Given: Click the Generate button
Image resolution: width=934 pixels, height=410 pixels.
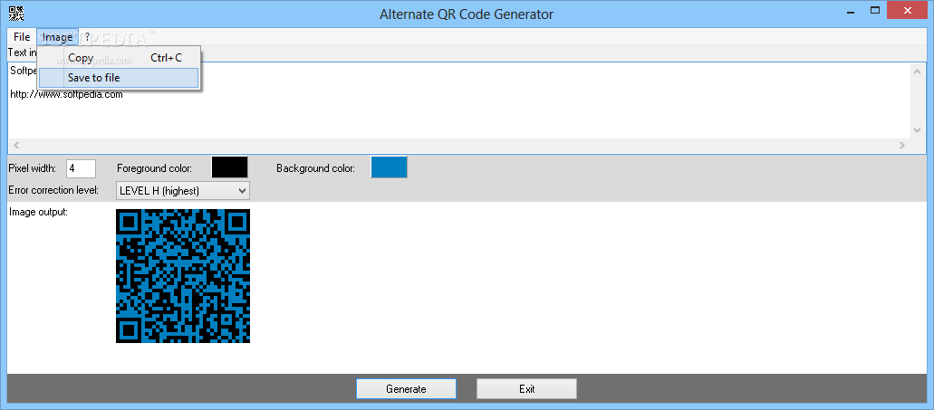Looking at the screenshot, I should coord(406,389).
